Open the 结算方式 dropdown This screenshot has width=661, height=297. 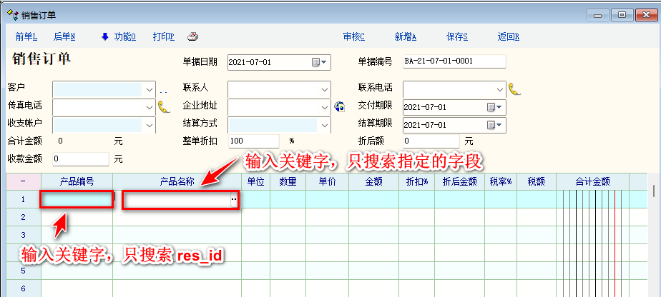(x=325, y=125)
